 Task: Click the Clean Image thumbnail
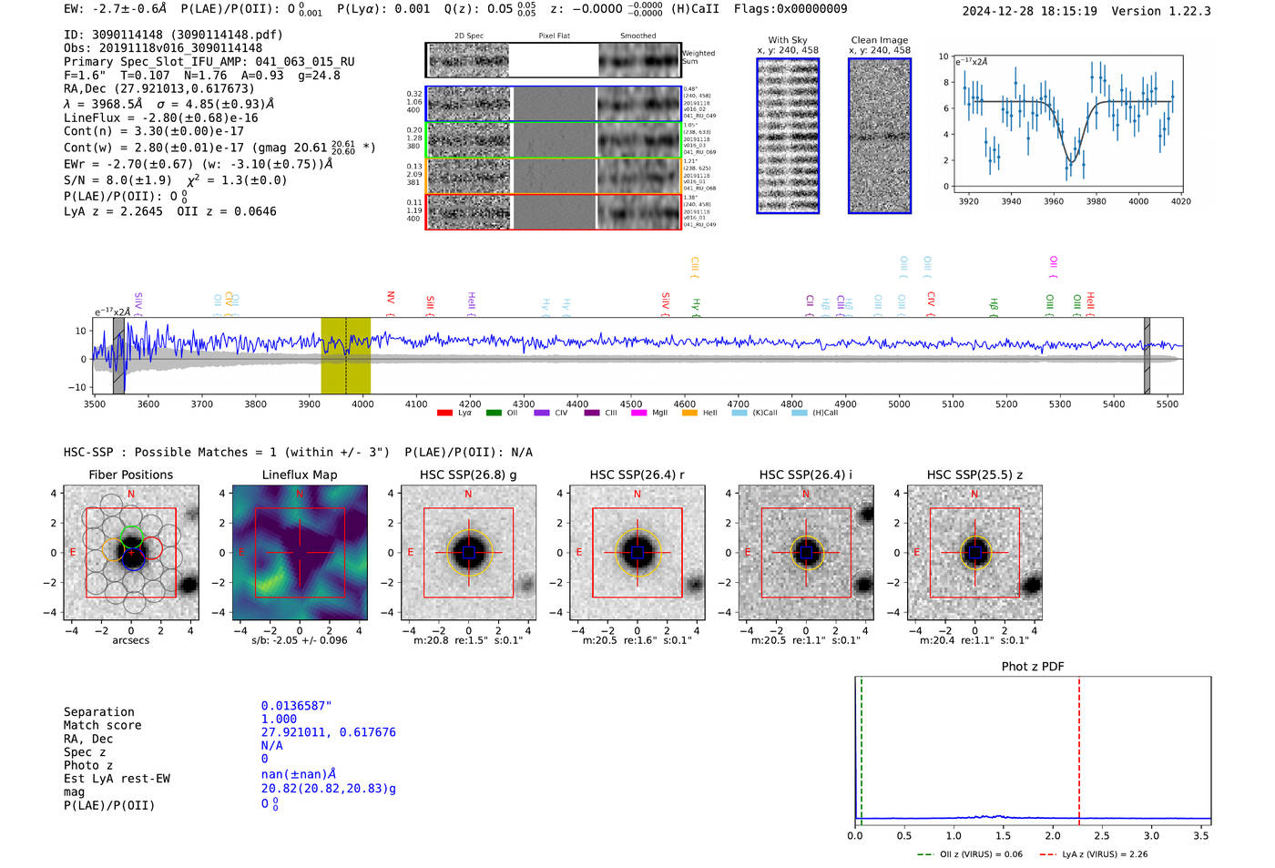(x=880, y=136)
